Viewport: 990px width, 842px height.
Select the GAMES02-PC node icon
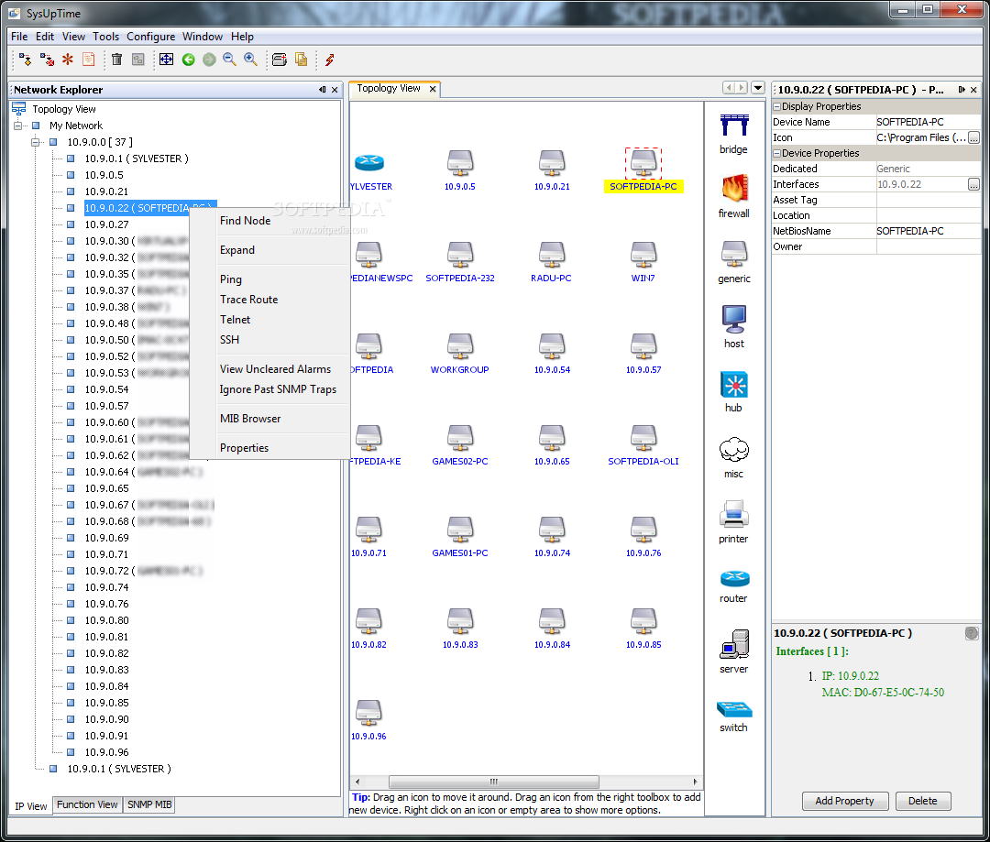click(x=459, y=437)
